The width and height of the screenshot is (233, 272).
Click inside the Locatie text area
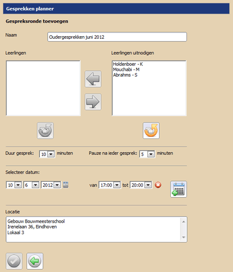tap(97, 229)
